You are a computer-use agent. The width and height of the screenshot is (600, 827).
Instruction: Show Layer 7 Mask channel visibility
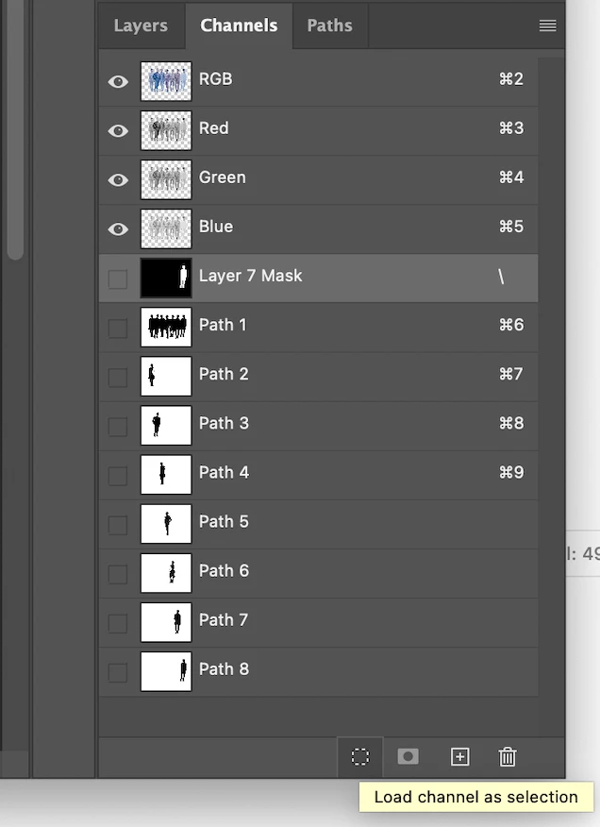click(118, 279)
